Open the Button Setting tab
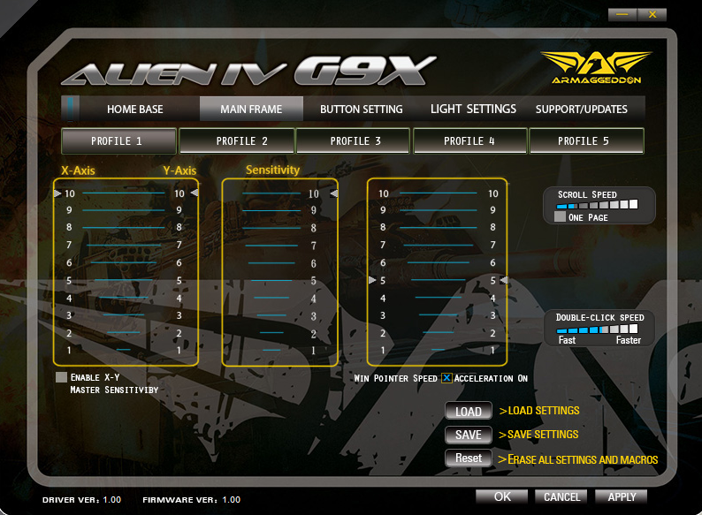 coord(362,110)
